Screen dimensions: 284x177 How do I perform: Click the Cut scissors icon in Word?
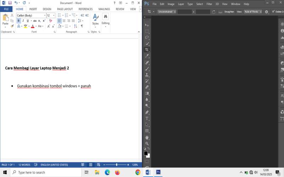click(12, 15)
